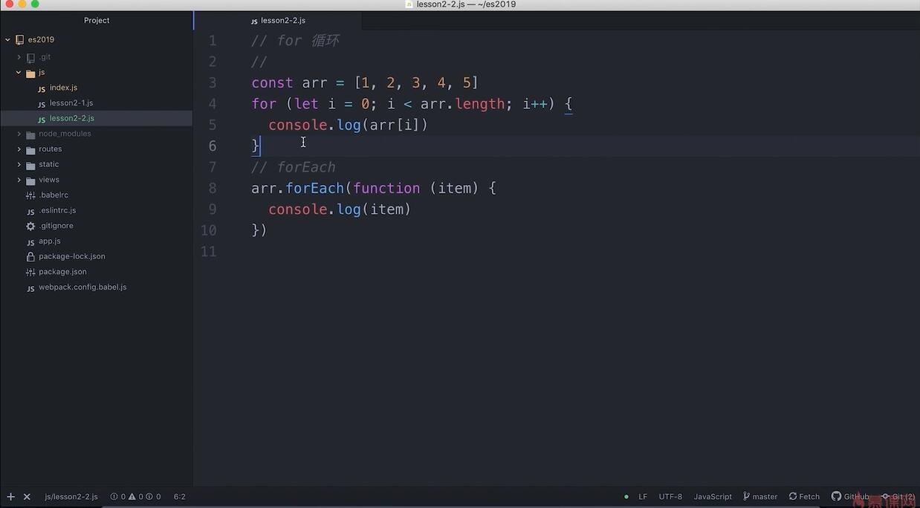Click the JS icon beside index.js

(42, 88)
